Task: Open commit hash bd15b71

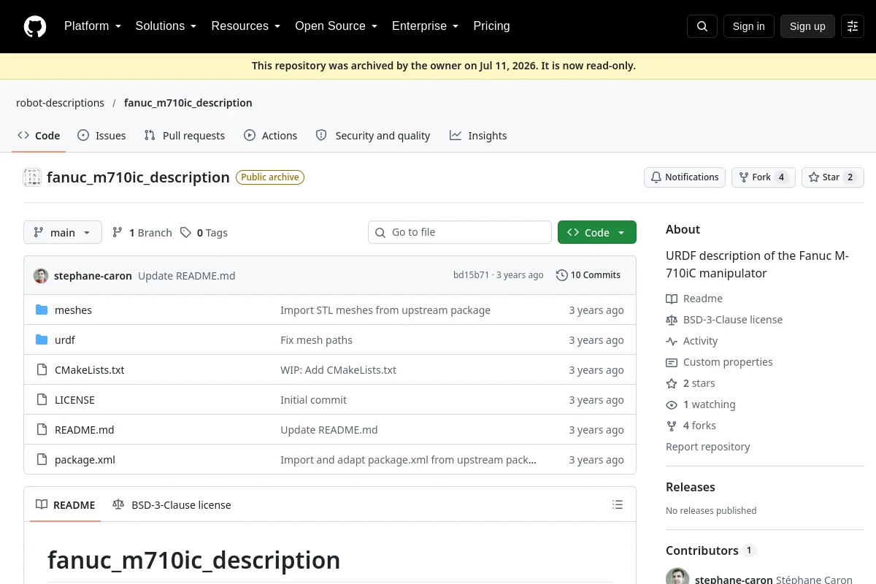Action: coord(471,275)
